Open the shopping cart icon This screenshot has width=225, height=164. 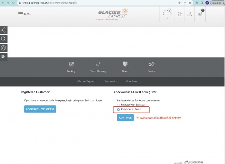click(x=200, y=14)
